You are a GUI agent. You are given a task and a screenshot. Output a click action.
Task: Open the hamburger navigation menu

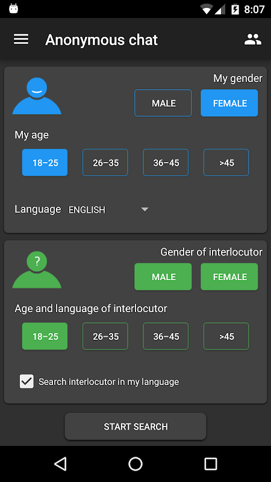[x=21, y=39]
